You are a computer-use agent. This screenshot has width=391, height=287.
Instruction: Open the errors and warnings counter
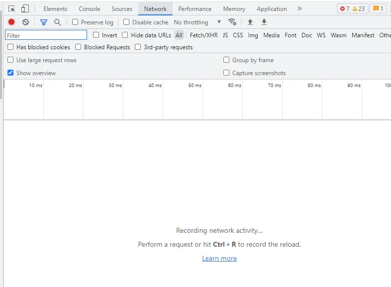pos(352,9)
